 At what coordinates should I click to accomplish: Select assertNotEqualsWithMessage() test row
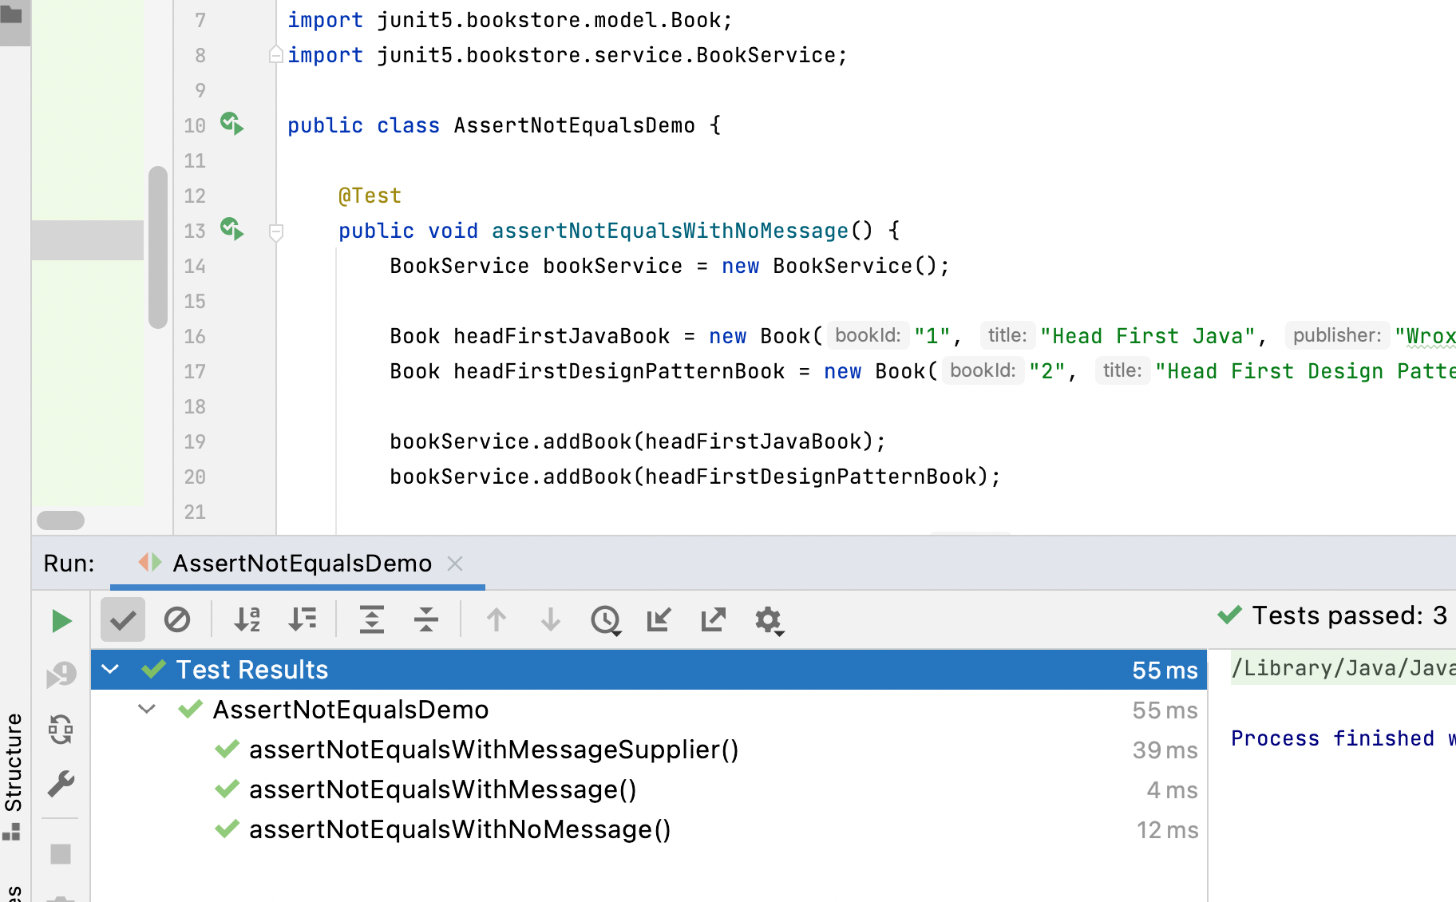point(648,789)
